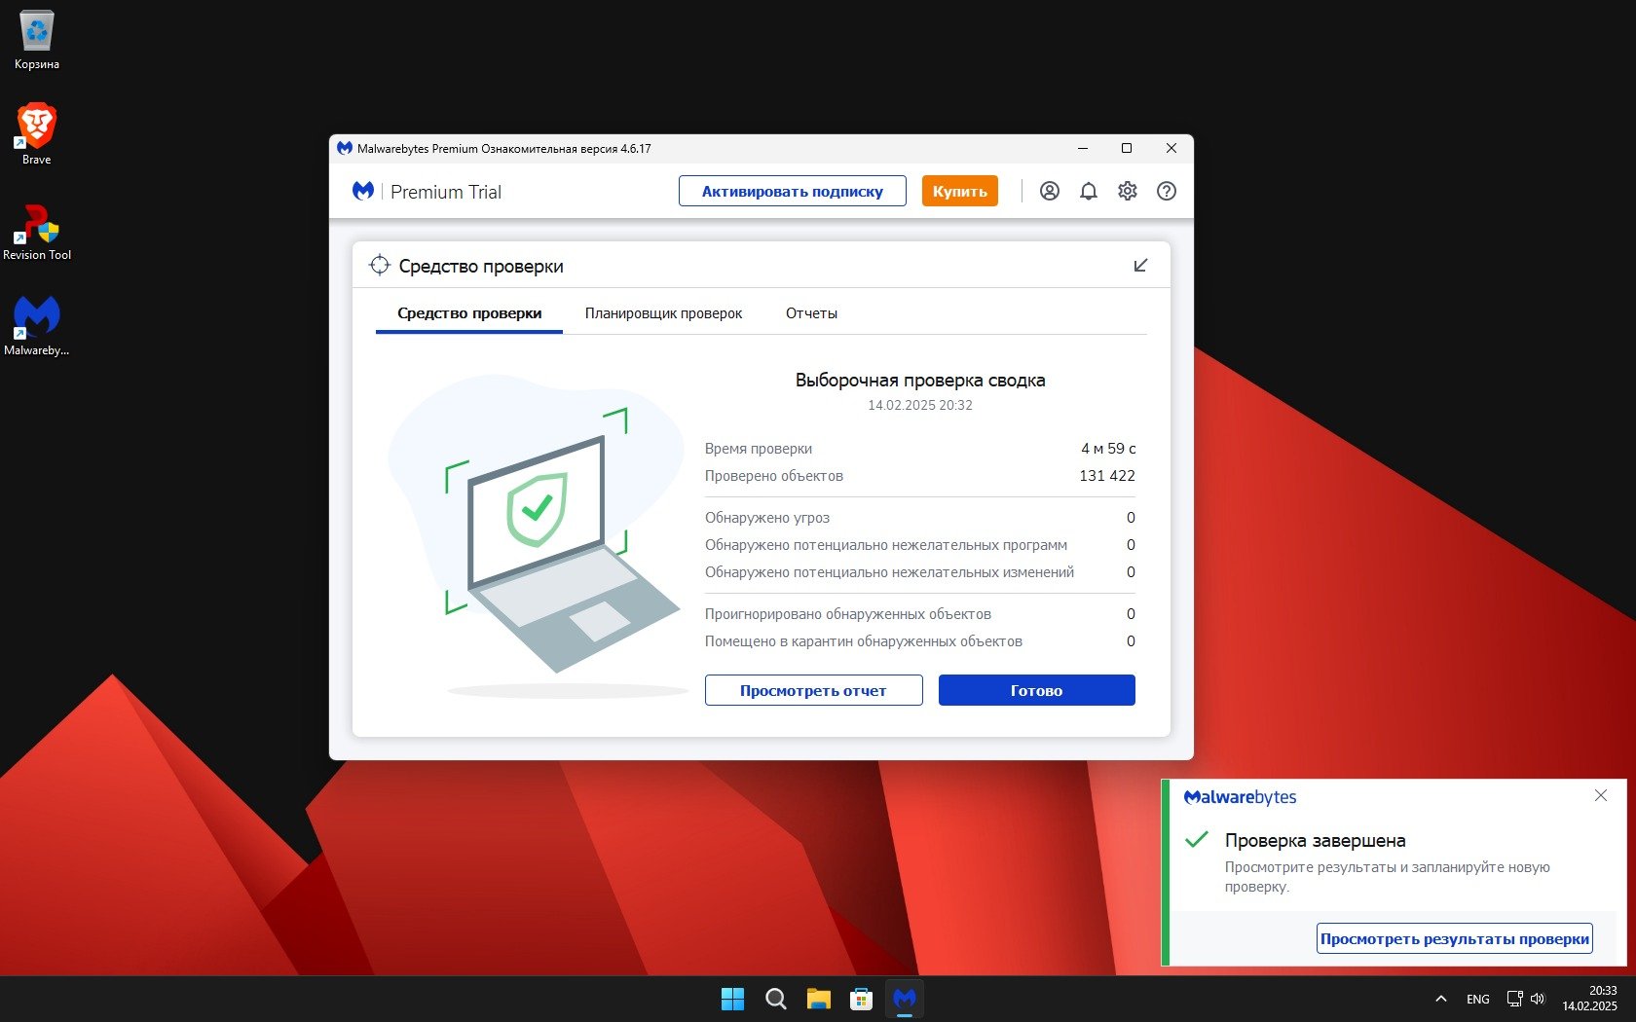Screen dimensions: 1636x1022
Task: Click Проверка завершена notification title
Action: click(1316, 840)
